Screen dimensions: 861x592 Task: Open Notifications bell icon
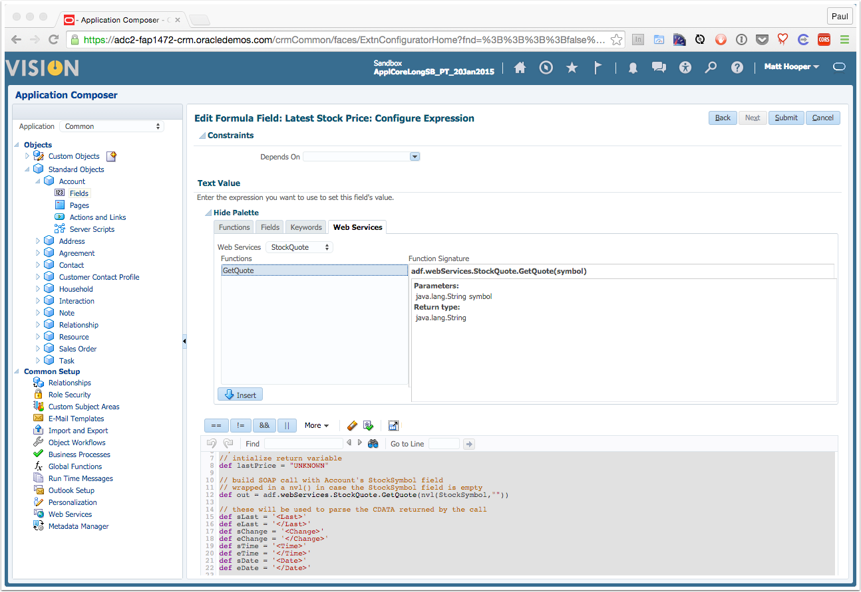(x=633, y=68)
